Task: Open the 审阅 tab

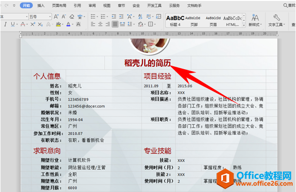Action: [x=92, y=6]
